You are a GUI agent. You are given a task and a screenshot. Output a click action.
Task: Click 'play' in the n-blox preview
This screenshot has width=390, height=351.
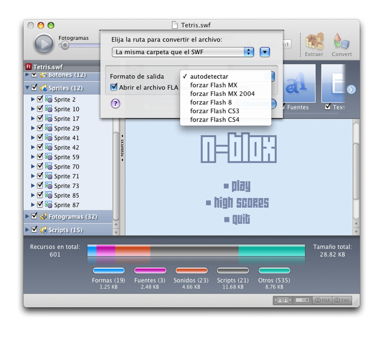click(241, 186)
